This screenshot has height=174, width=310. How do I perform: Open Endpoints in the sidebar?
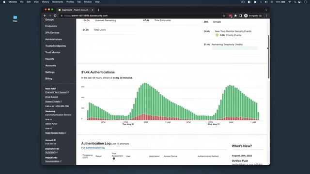click(51, 26)
